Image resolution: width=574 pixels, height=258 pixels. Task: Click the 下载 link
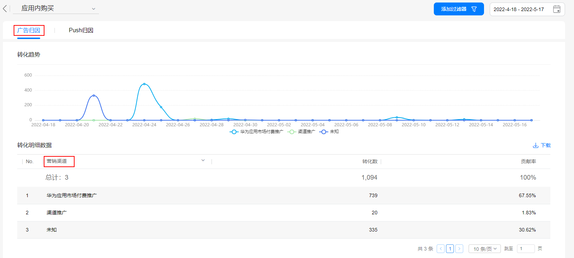(x=546, y=145)
